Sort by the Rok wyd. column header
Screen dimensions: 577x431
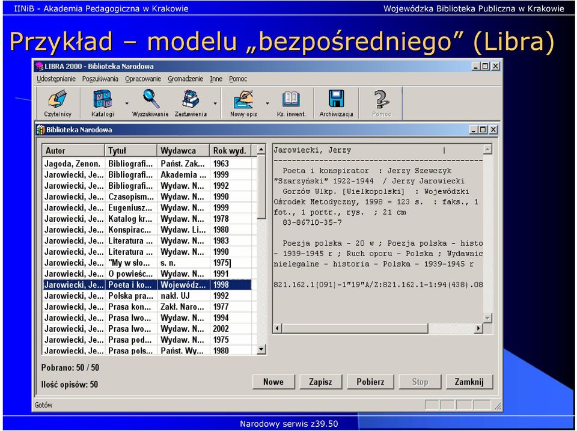click(x=231, y=150)
